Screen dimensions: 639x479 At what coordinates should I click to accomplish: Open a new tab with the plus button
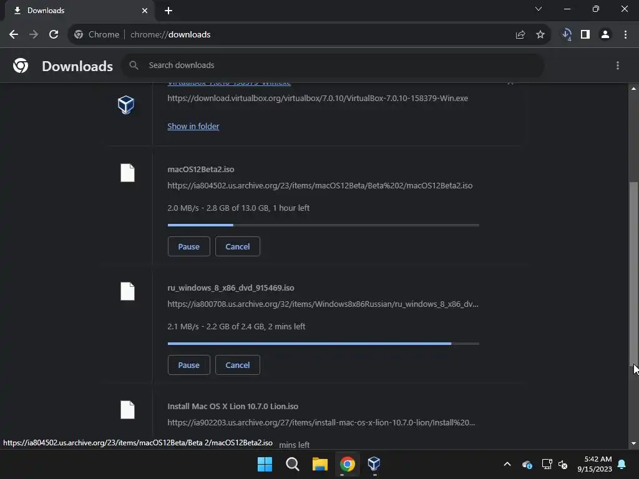tap(168, 11)
